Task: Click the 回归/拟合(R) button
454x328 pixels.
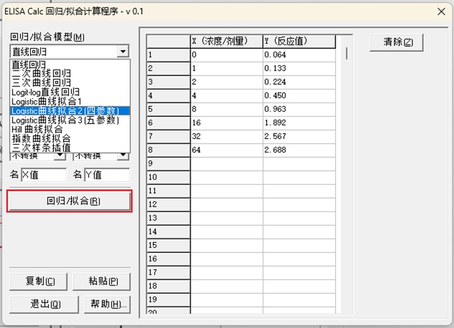Action: [x=69, y=202]
